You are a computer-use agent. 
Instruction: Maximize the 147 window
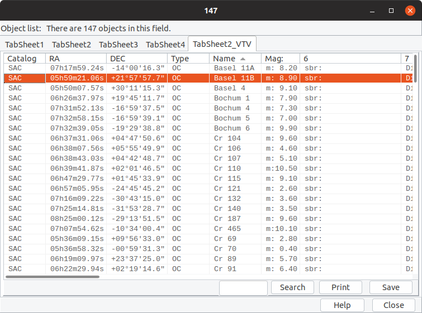click(391, 11)
